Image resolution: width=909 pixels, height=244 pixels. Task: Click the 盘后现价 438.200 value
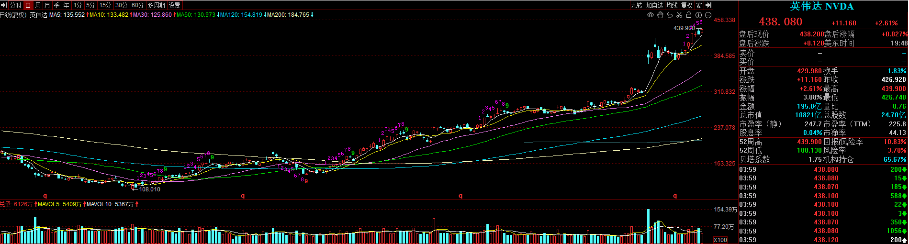[x=812, y=34]
